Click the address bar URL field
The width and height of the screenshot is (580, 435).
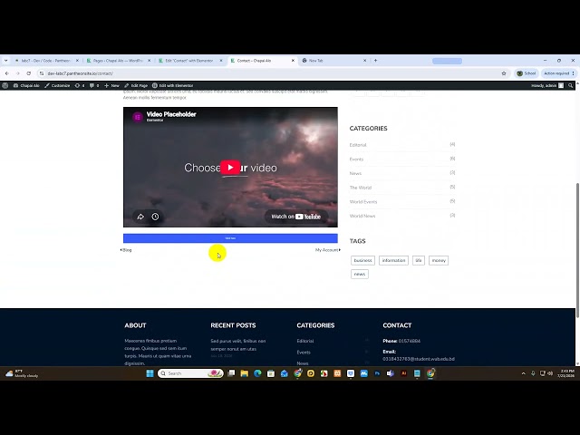tap(270, 73)
